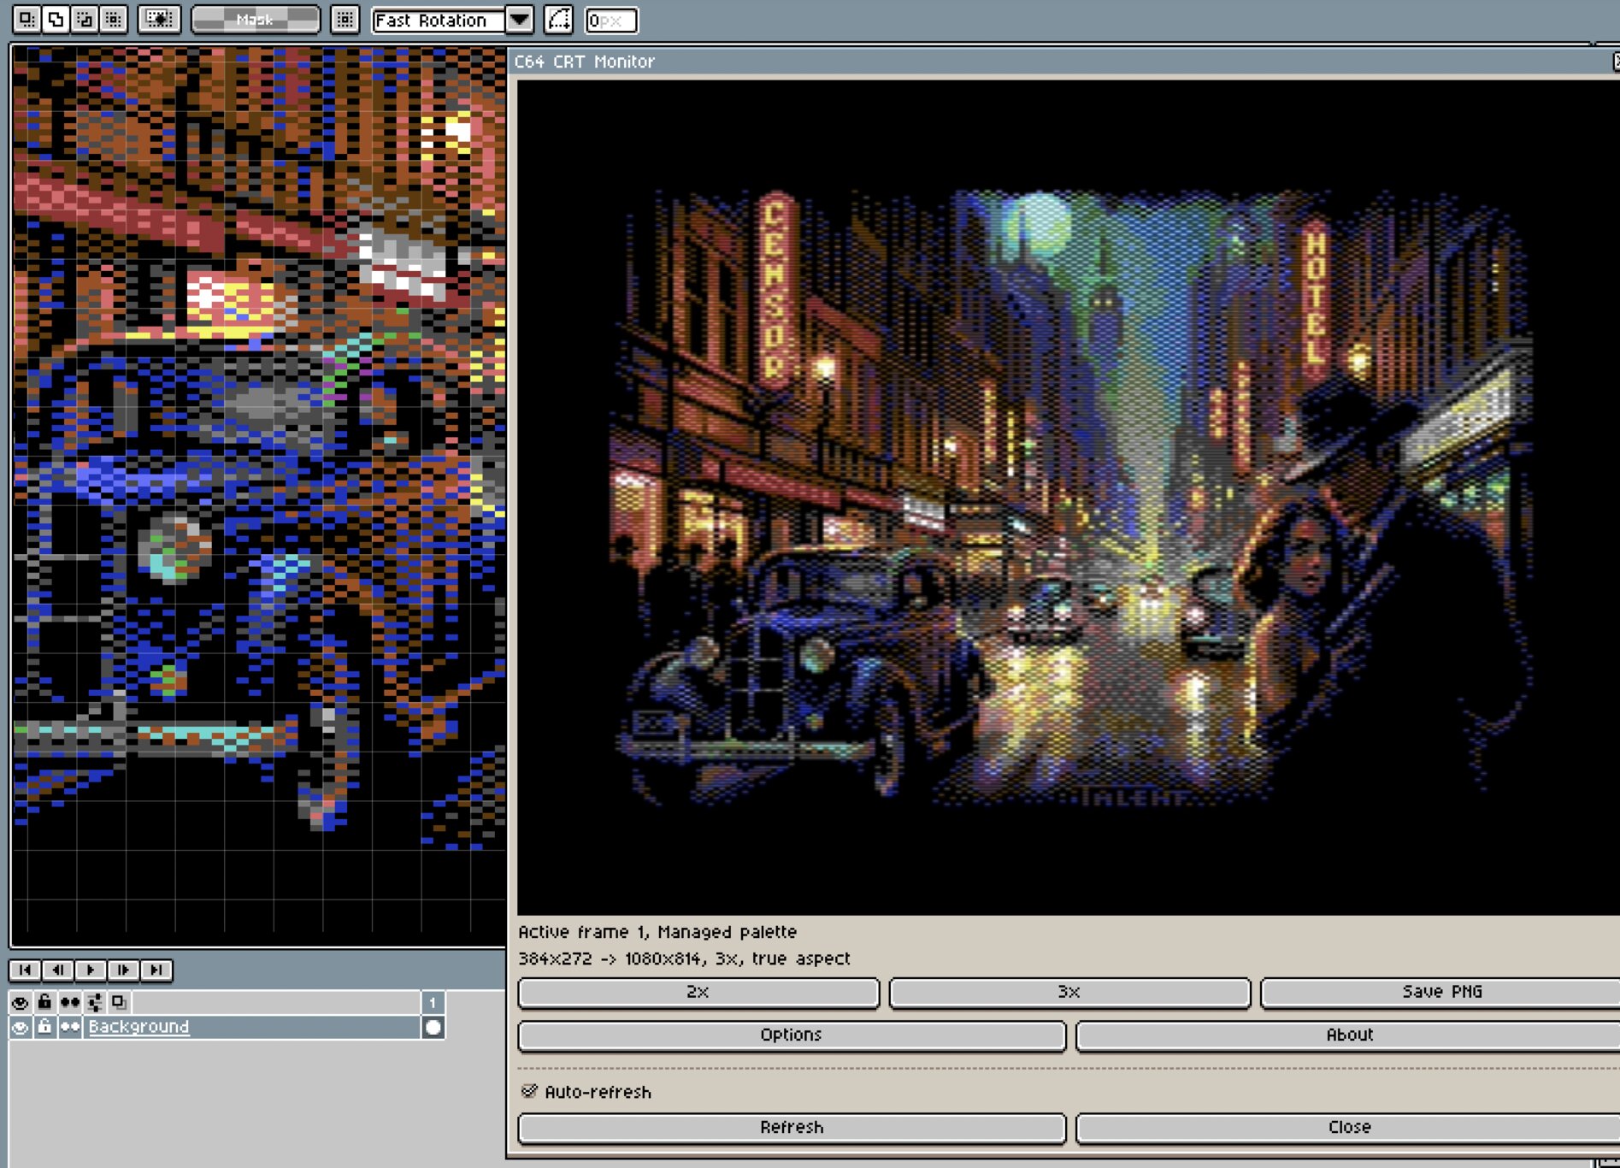The height and width of the screenshot is (1168, 1620).
Task: Select the overlapping squares selection mode icon
Action: [x=56, y=19]
